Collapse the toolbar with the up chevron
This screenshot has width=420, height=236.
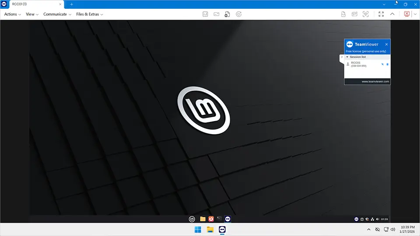[392, 14]
